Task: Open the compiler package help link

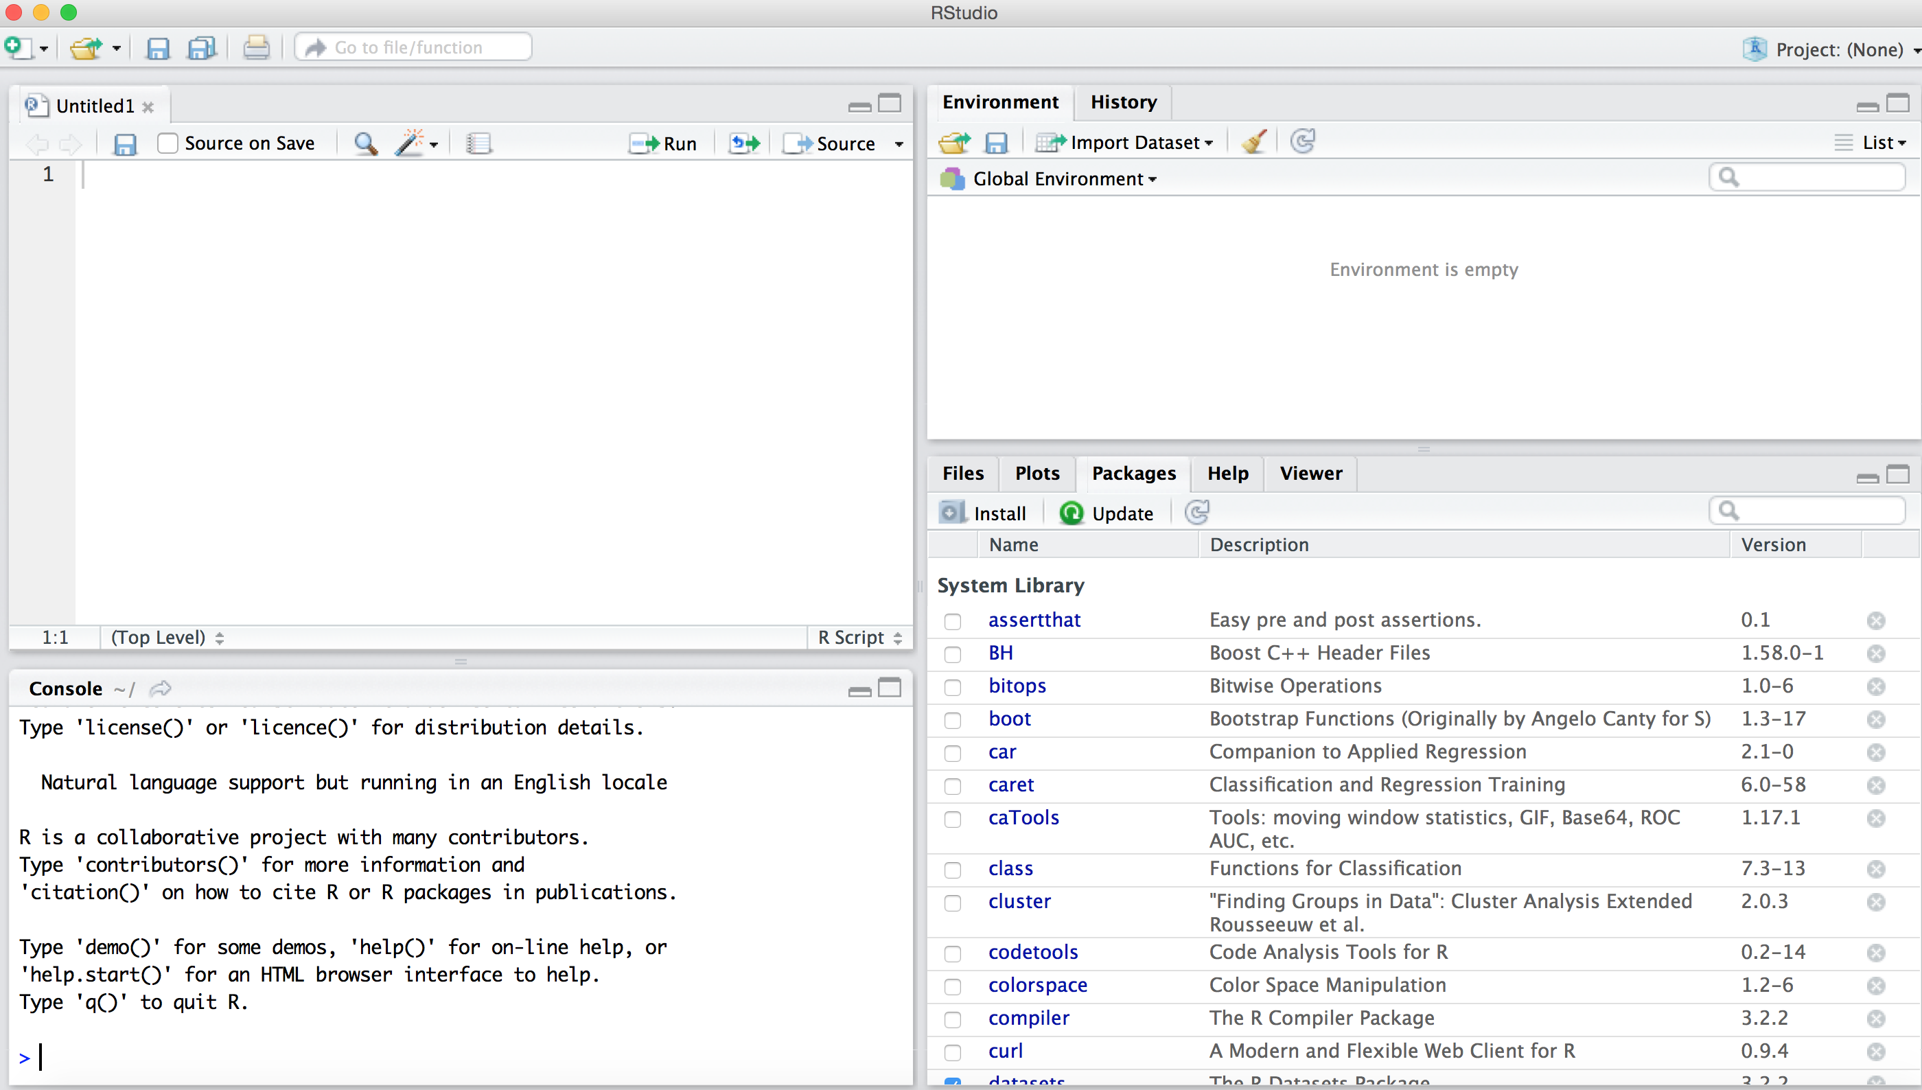Action: click(1028, 1018)
